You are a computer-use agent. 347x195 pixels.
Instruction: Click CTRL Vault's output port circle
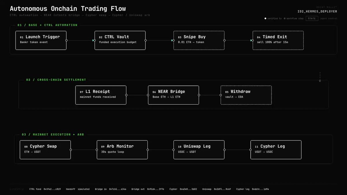click(145, 40)
